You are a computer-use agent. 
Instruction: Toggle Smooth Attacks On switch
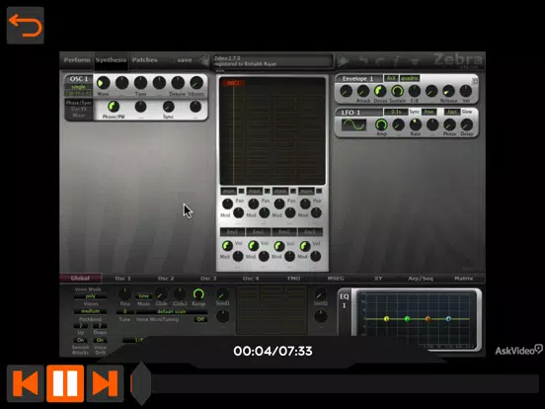(80, 340)
